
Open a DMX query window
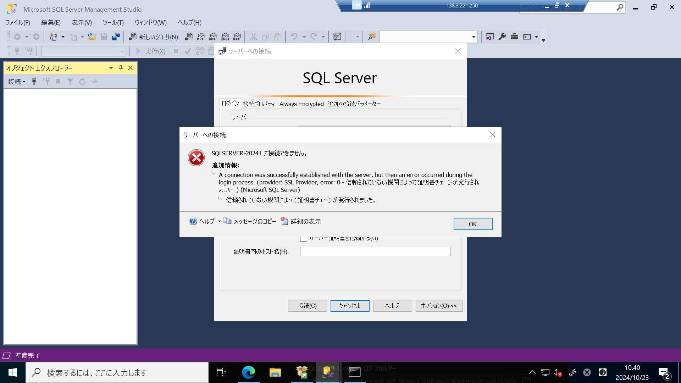click(x=213, y=37)
